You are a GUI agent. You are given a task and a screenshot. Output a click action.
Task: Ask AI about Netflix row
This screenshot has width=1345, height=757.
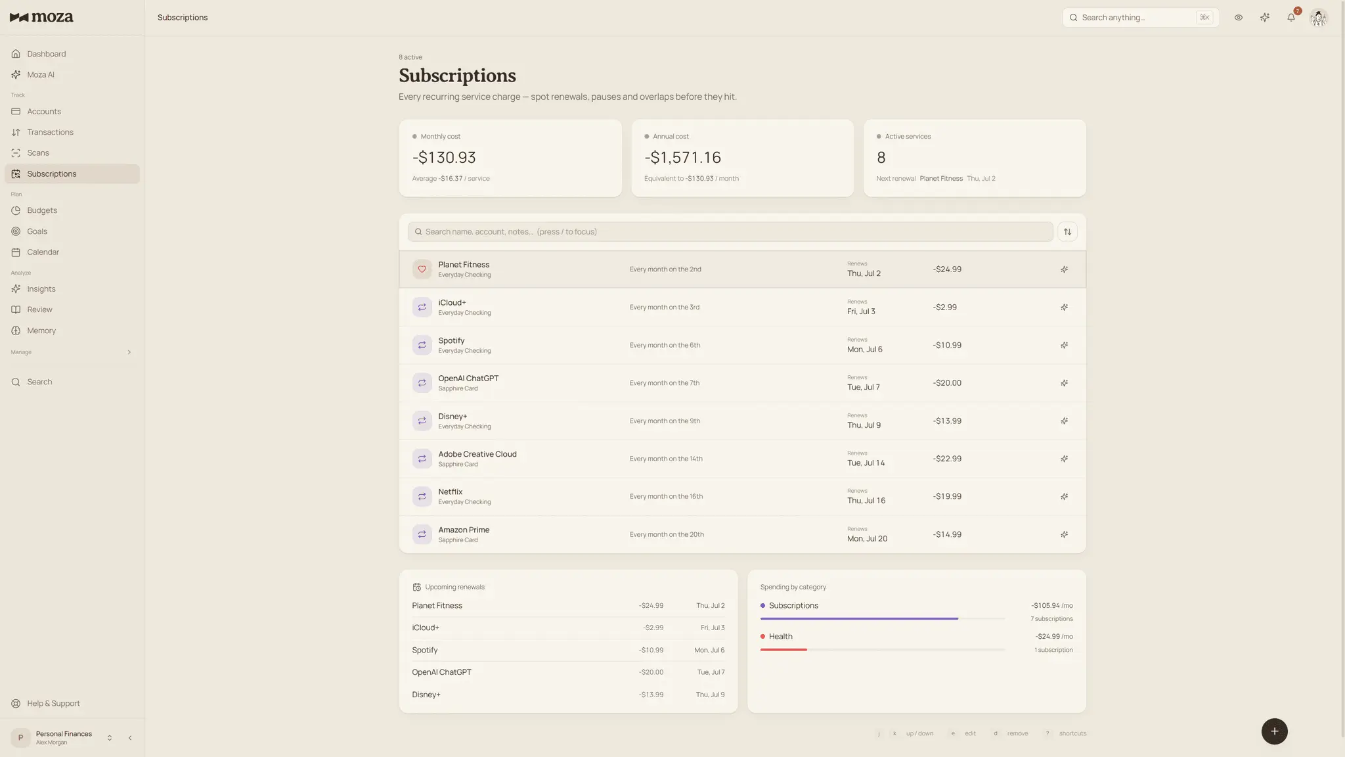pos(1064,497)
